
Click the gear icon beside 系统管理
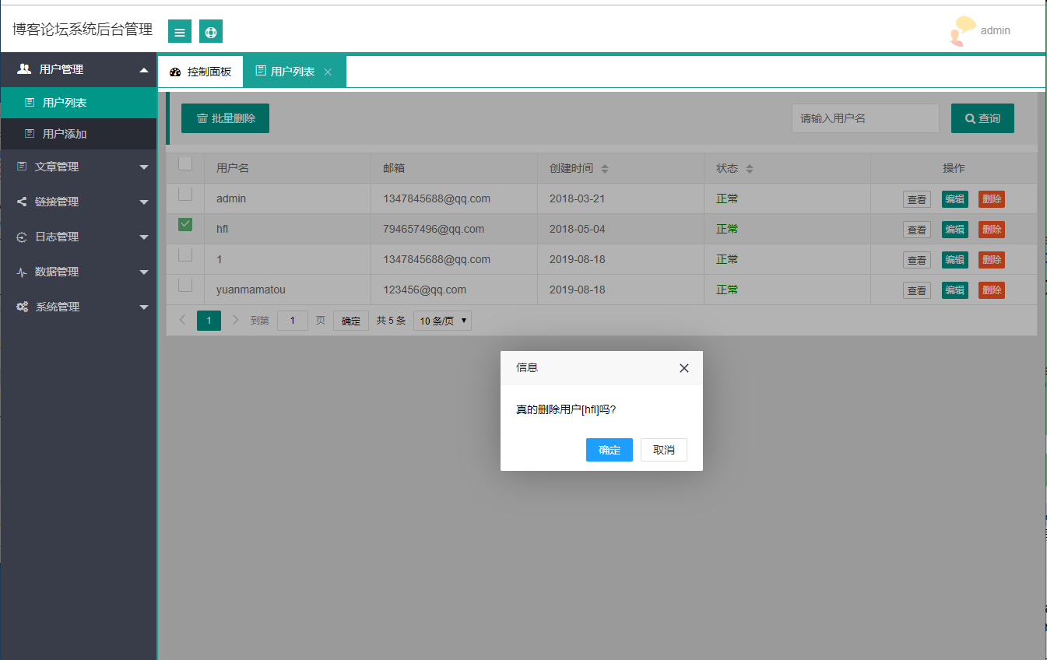22,307
